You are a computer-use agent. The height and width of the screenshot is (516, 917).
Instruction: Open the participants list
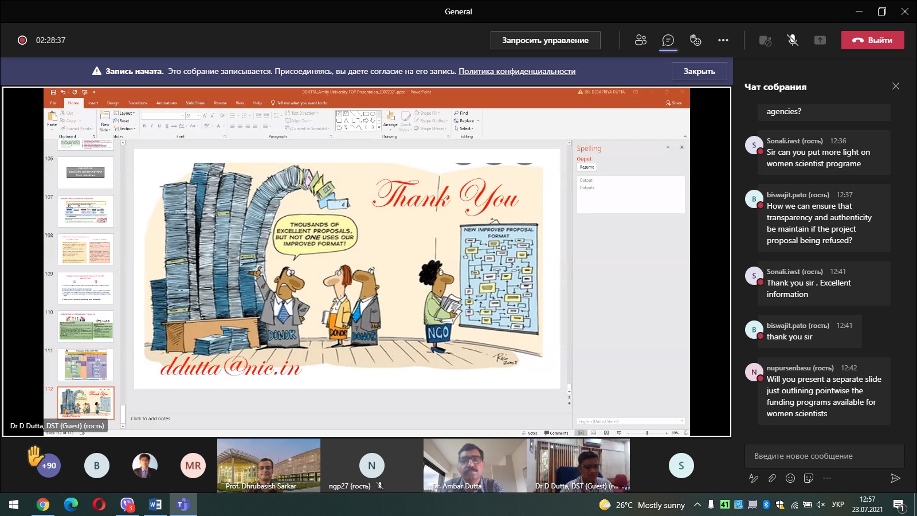click(x=640, y=40)
